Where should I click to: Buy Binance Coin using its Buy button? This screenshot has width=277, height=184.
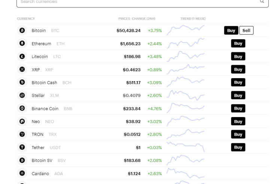[x=238, y=108]
